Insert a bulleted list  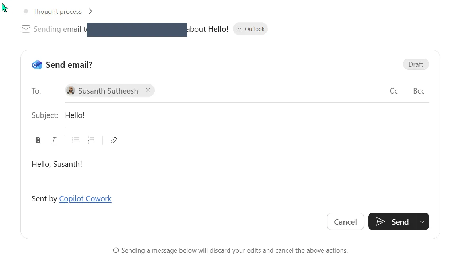(x=75, y=140)
